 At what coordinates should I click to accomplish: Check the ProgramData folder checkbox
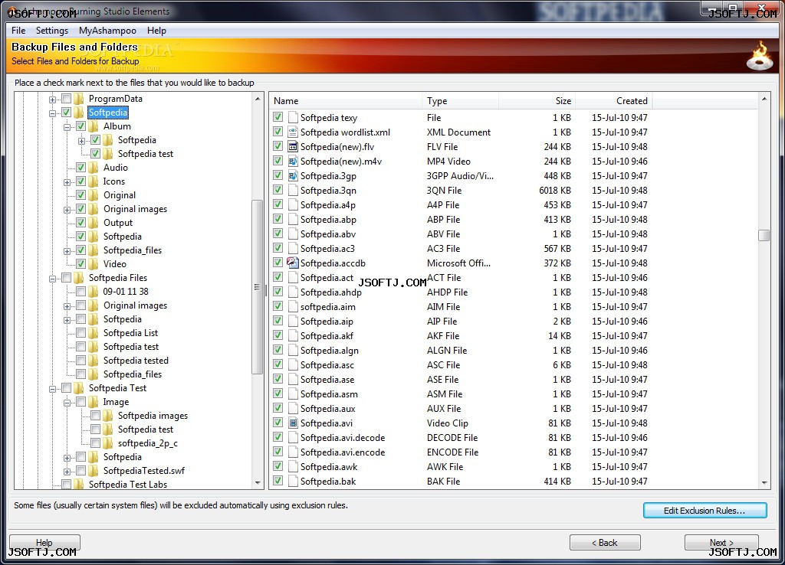click(x=67, y=99)
